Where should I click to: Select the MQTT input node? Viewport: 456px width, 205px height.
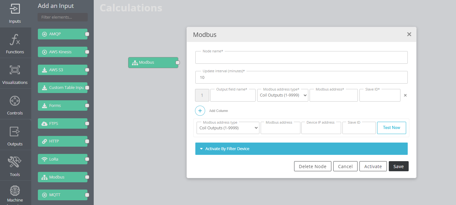62,195
